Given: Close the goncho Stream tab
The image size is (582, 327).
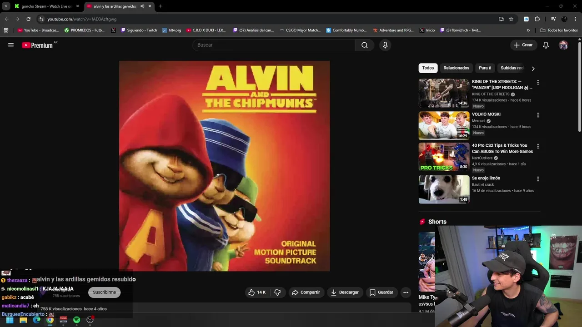Looking at the screenshot, I should 77,6.
